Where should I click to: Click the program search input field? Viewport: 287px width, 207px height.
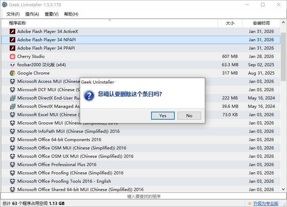tap(143, 196)
